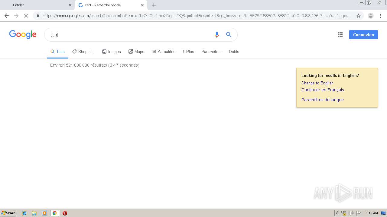Open the Tous results tab

[57, 52]
